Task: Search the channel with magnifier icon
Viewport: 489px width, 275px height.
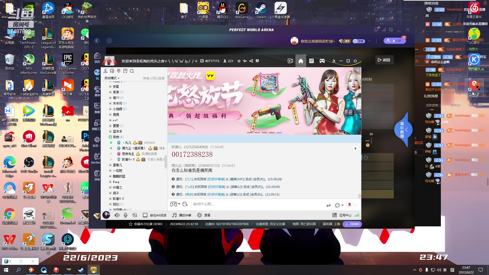Action: 132,71
